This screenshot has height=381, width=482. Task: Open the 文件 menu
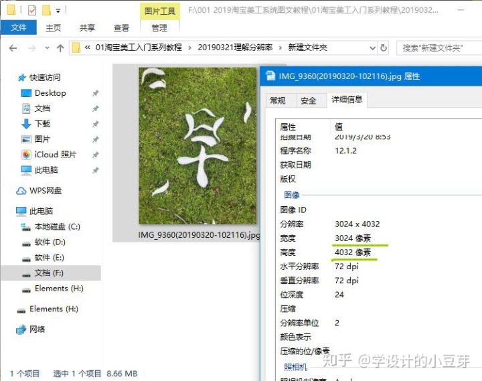tap(19, 27)
